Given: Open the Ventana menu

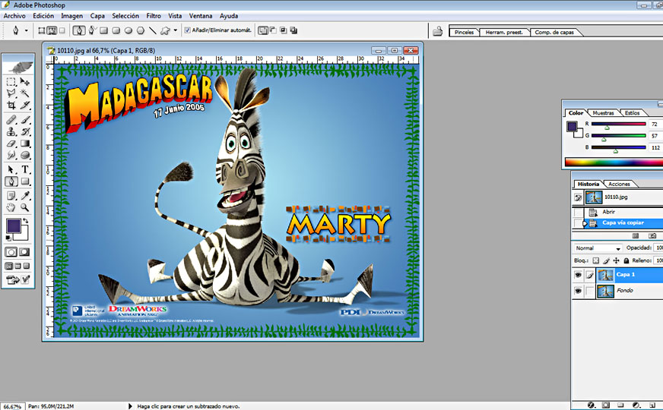Looking at the screenshot, I should click(201, 16).
